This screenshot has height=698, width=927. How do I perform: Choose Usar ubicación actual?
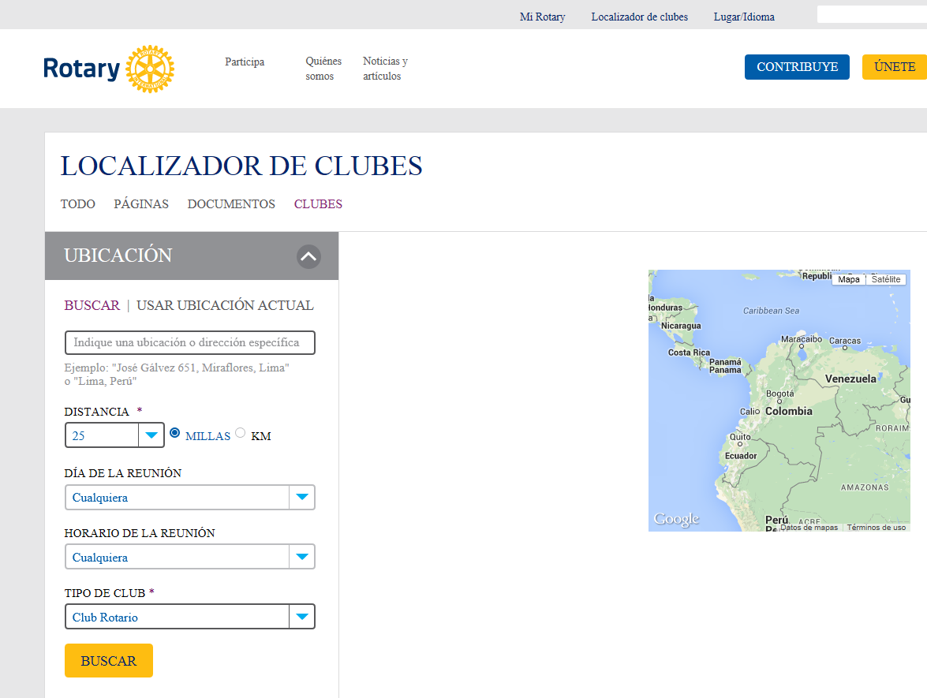(226, 305)
